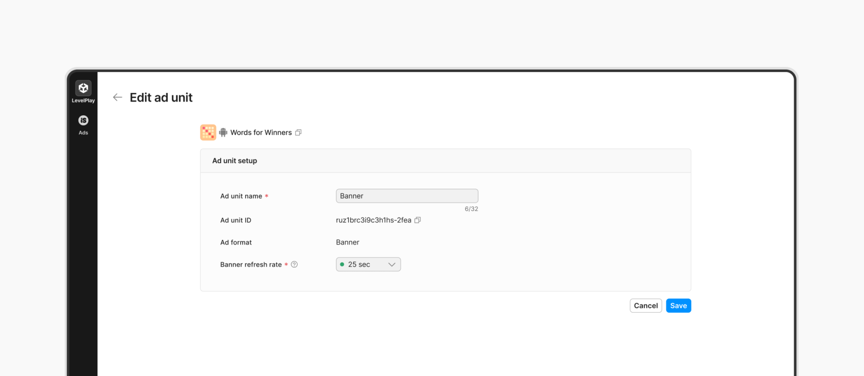Image resolution: width=864 pixels, height=376 pixels.
Task: Click the Words for Winners app name
Action: pos(261,133)
